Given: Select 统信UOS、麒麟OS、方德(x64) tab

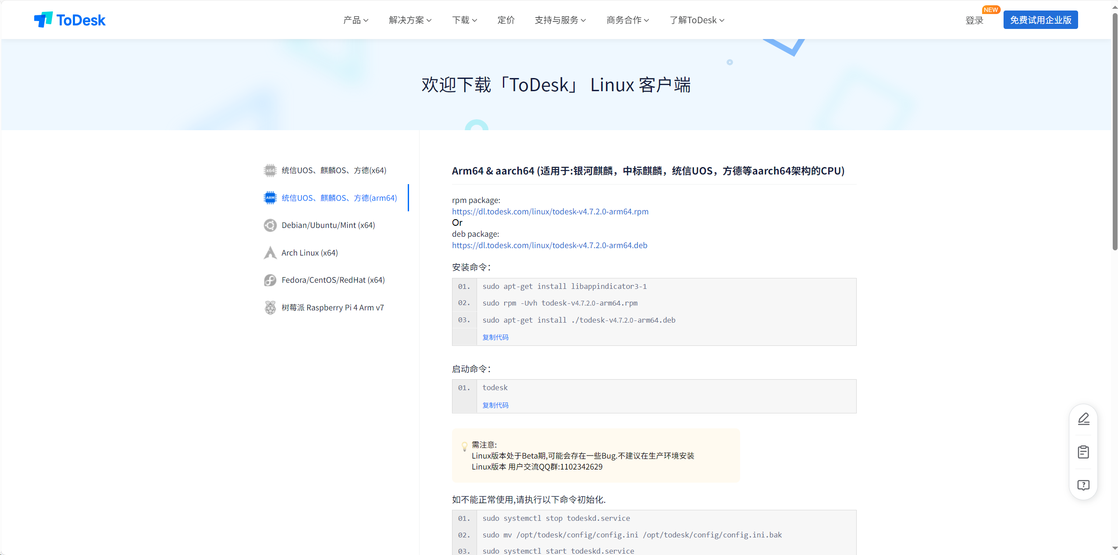Looking at the screenshot, I should tap(334, 171).
